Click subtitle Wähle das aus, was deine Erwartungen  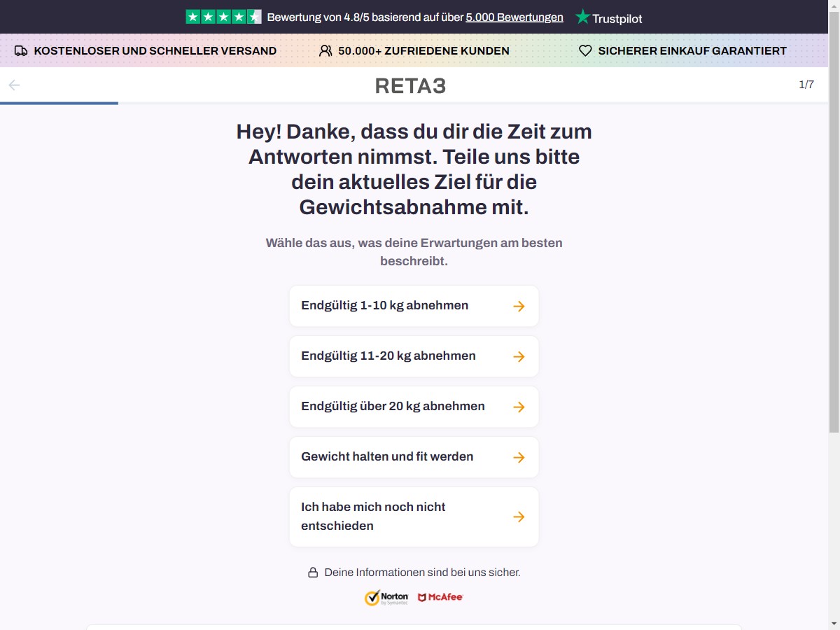414,252
